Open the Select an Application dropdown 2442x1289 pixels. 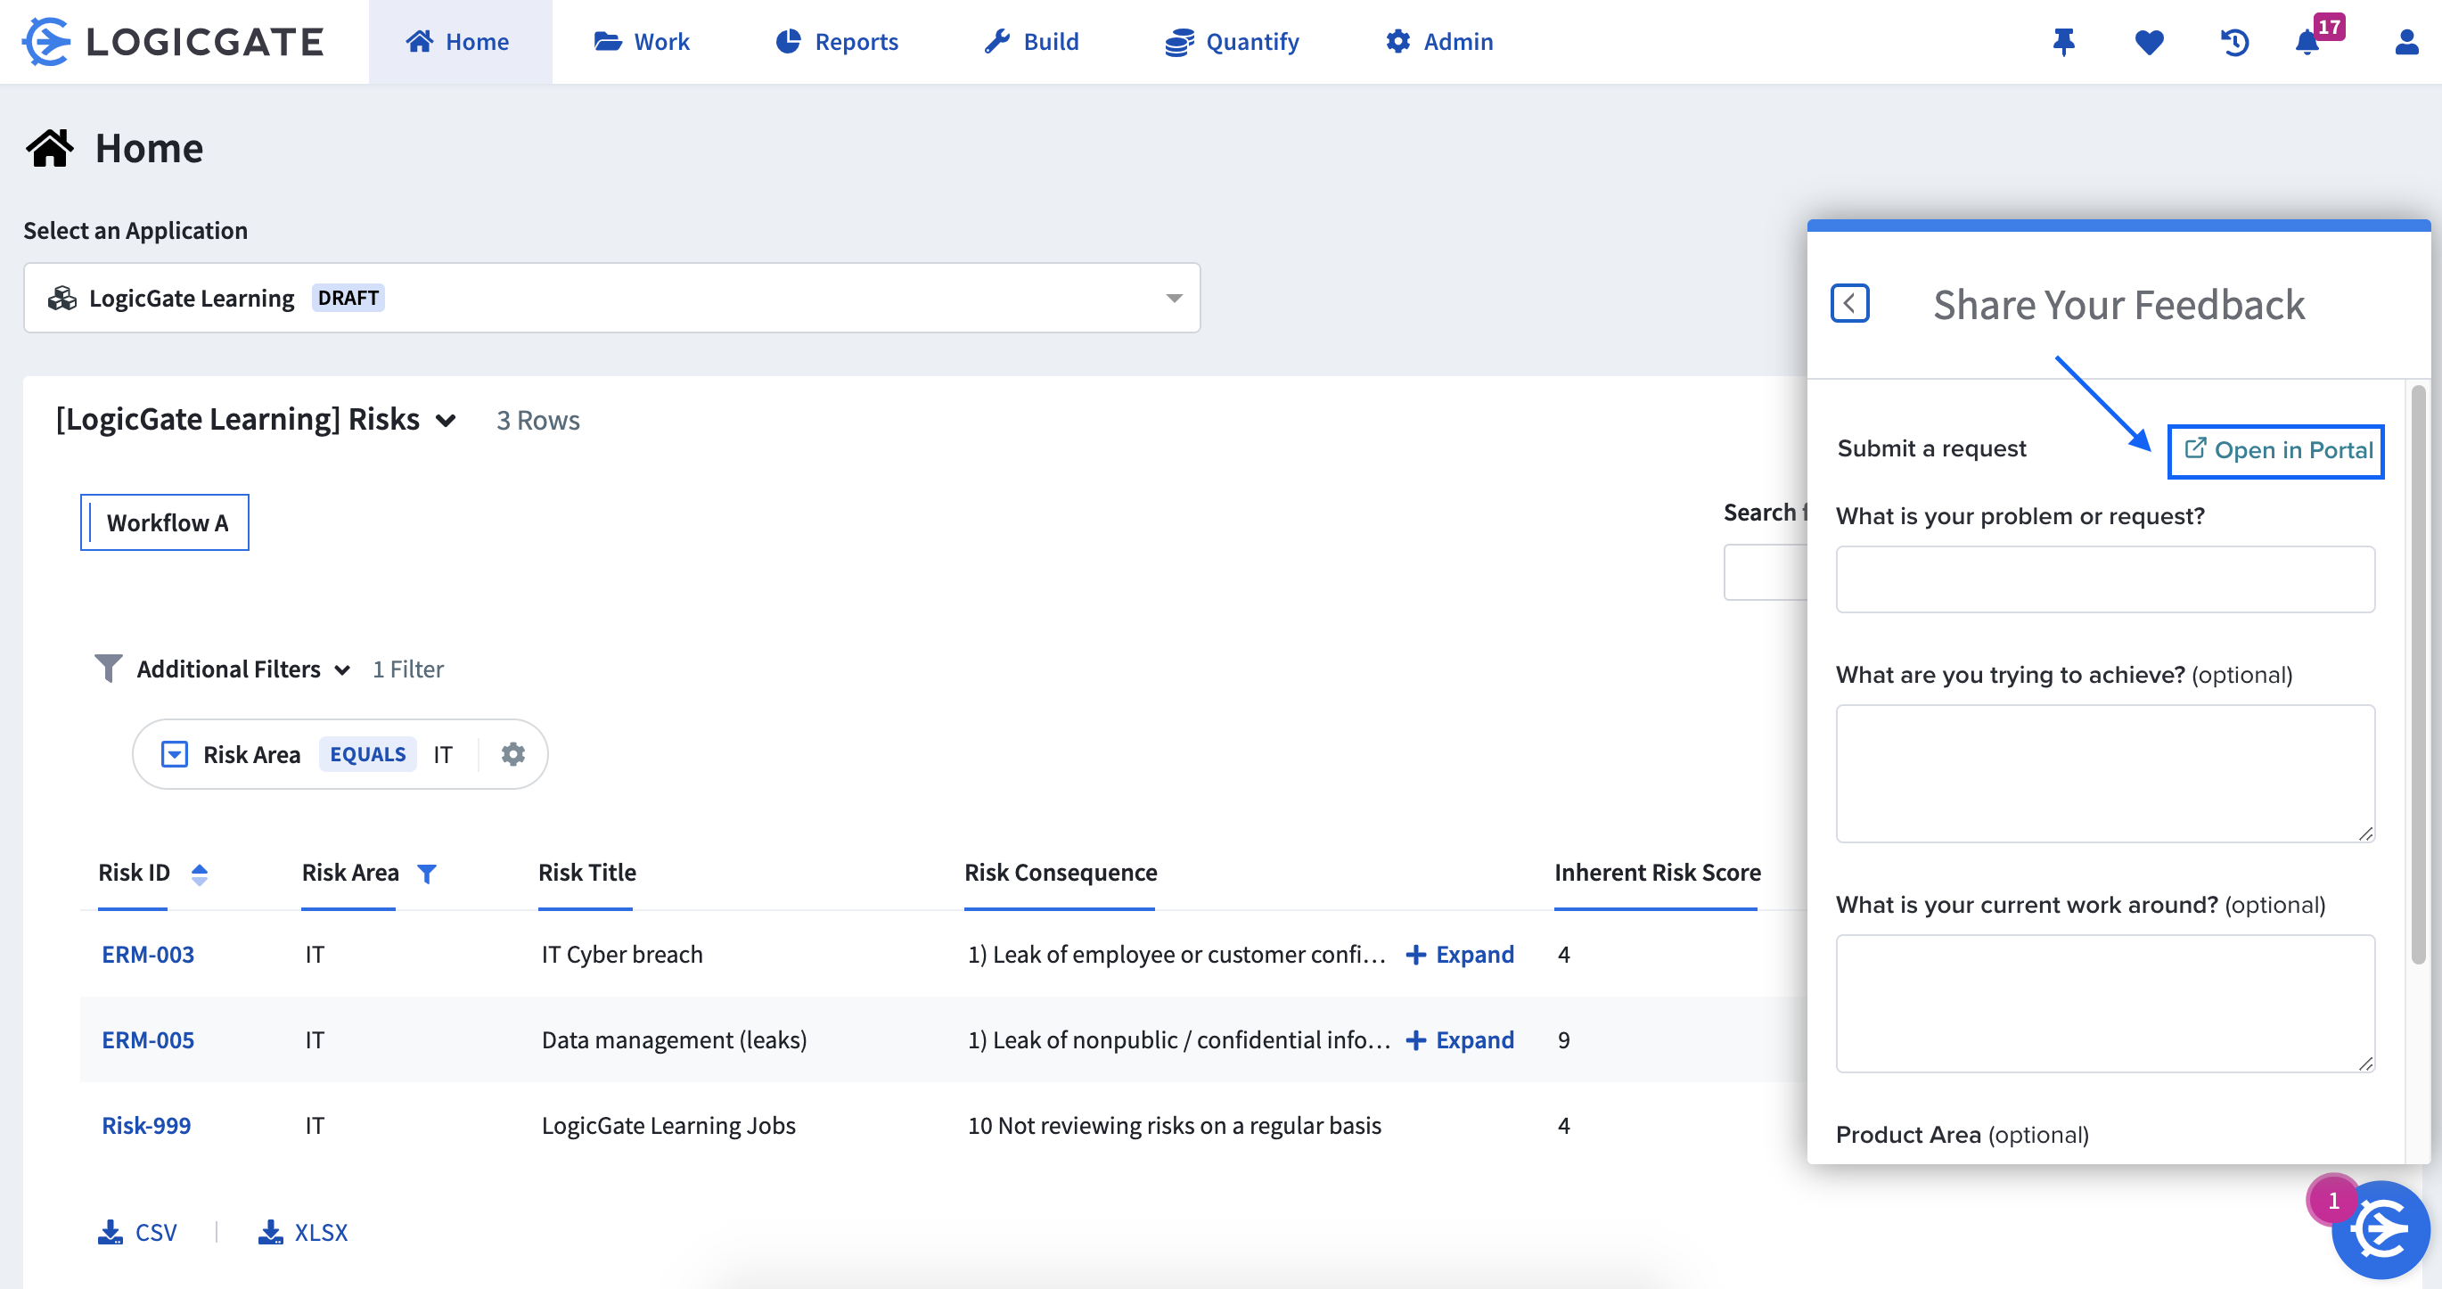611,298
